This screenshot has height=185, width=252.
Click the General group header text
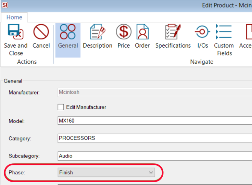click(13, 81)
